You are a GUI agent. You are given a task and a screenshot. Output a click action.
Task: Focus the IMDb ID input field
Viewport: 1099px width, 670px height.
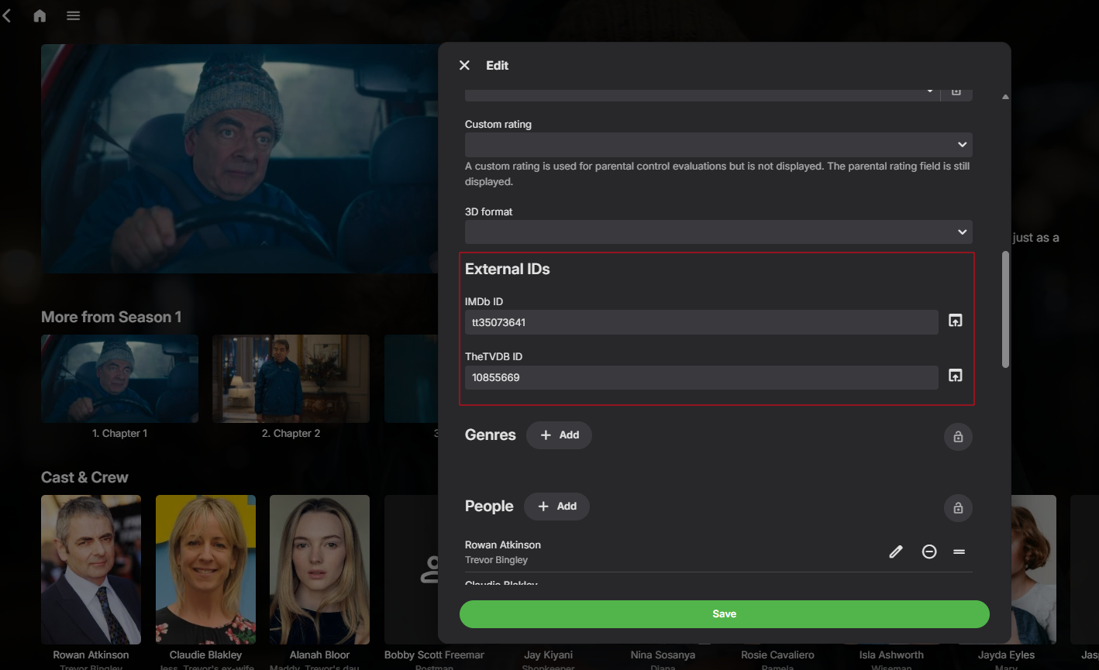pos(701,322)
